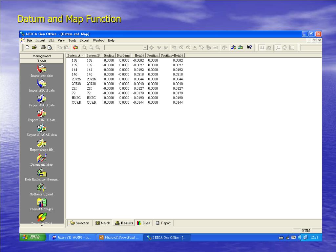Click the Tools panel header button
The height and width of the screenshot is (252, 336).
point(42,61)
